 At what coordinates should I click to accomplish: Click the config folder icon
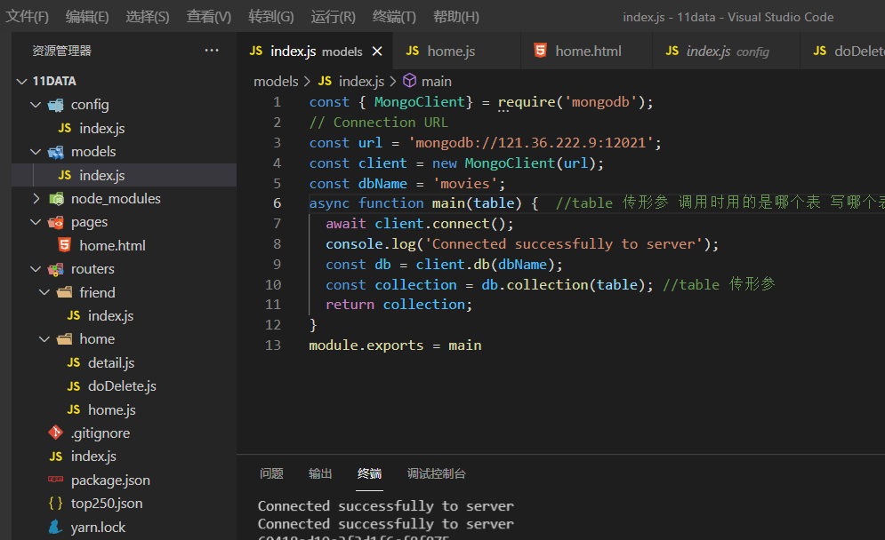click(x=56, y=105)
